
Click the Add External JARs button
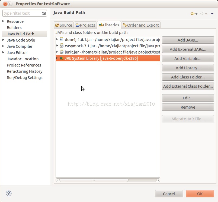(188, 49)
